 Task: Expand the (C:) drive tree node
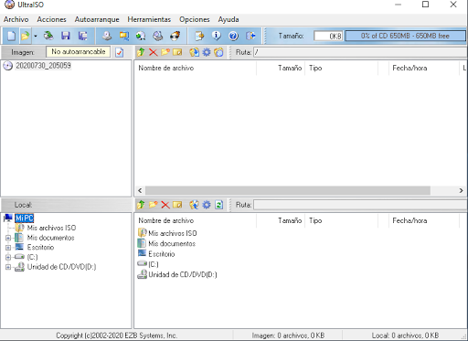pos(8,257)
